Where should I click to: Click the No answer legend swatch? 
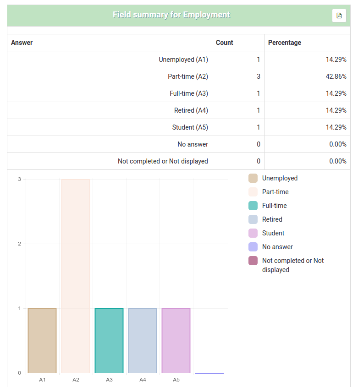point(253,247)
